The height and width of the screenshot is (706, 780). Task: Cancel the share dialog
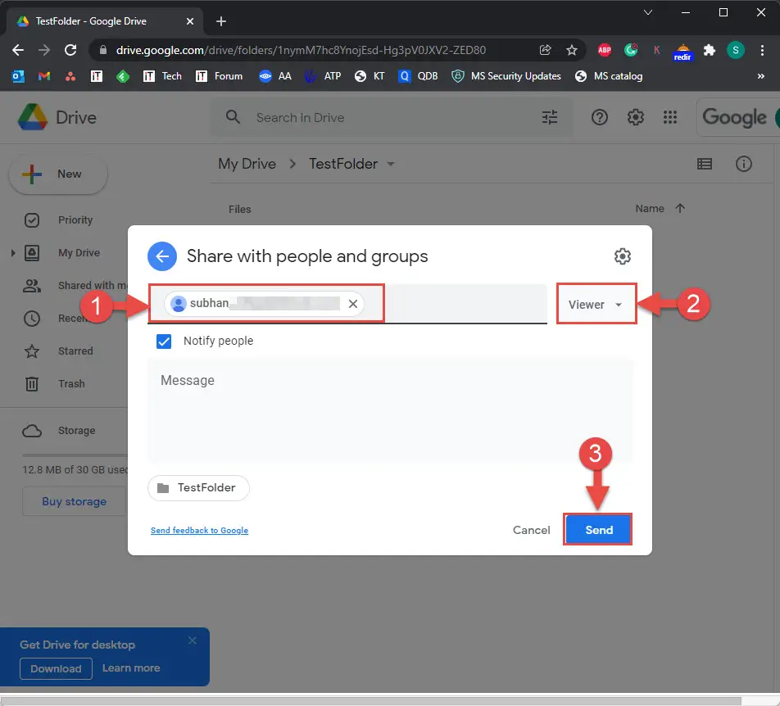(531, 530)
